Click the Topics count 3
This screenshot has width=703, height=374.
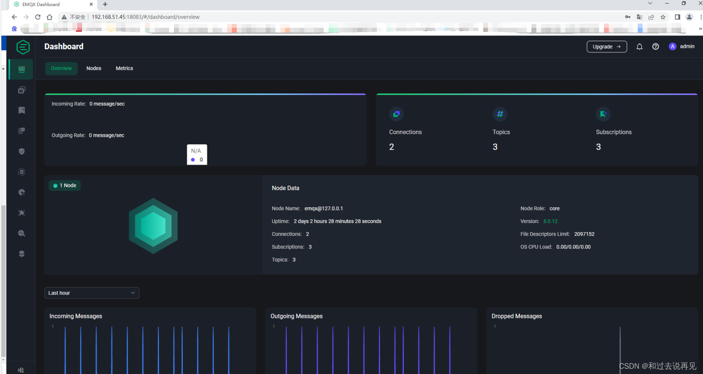495,147
